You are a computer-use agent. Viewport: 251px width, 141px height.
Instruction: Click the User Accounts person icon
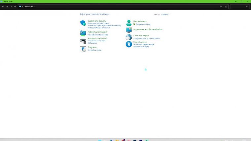(129, 23)
